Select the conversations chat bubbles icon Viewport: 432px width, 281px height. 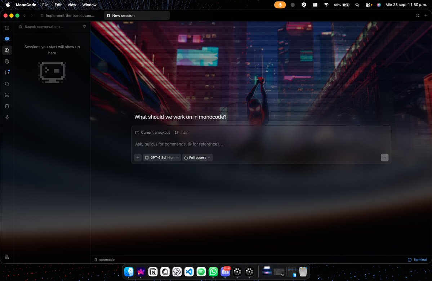coord(7,50)
